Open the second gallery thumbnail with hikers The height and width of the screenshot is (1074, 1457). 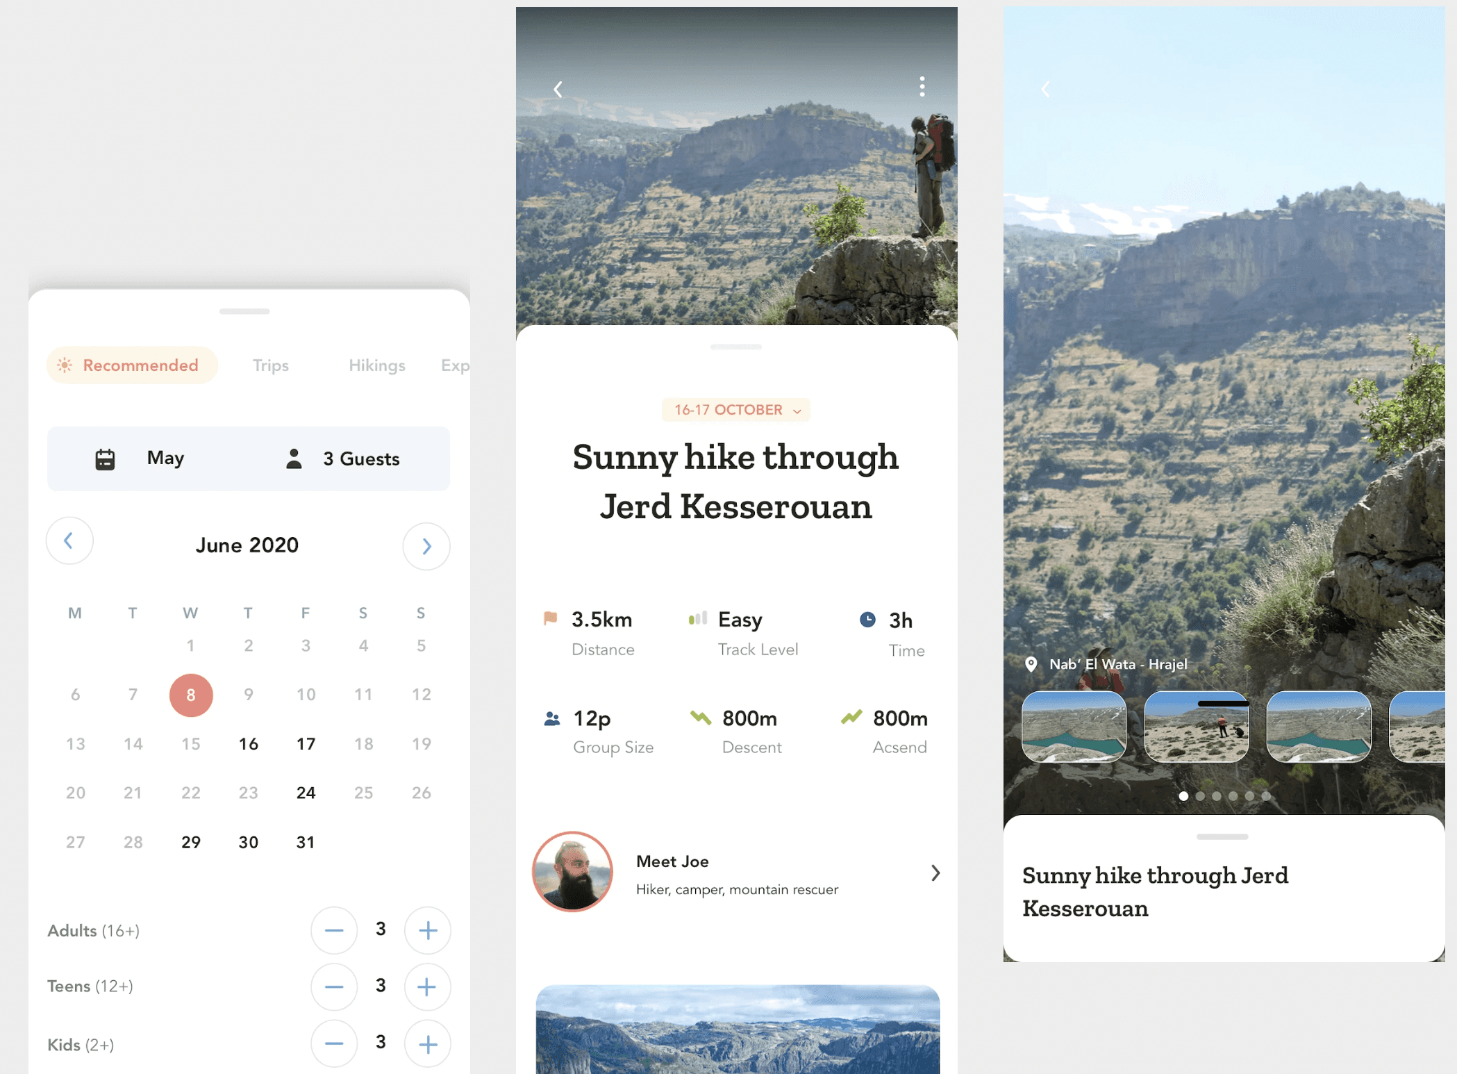[1196, 727]
